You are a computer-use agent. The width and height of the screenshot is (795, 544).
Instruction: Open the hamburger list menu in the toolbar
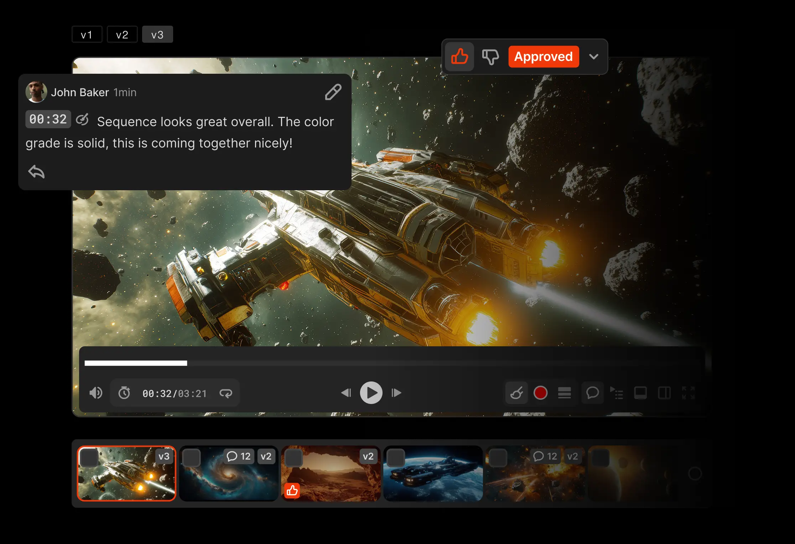(x=565, y=393)
